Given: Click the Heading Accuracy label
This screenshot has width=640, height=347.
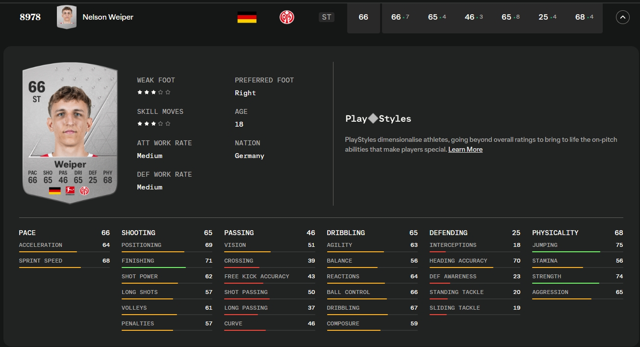Looking at the screenshot, I should 459,261.
